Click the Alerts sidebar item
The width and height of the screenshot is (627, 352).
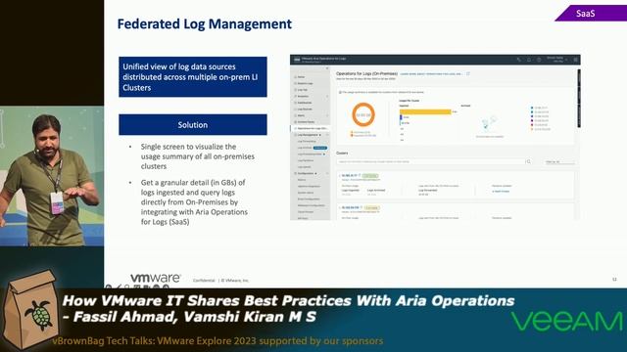coord(301,115)
